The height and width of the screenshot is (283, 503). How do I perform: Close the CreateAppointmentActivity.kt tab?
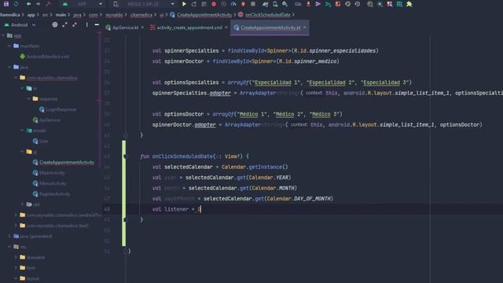tap(304, 28)
